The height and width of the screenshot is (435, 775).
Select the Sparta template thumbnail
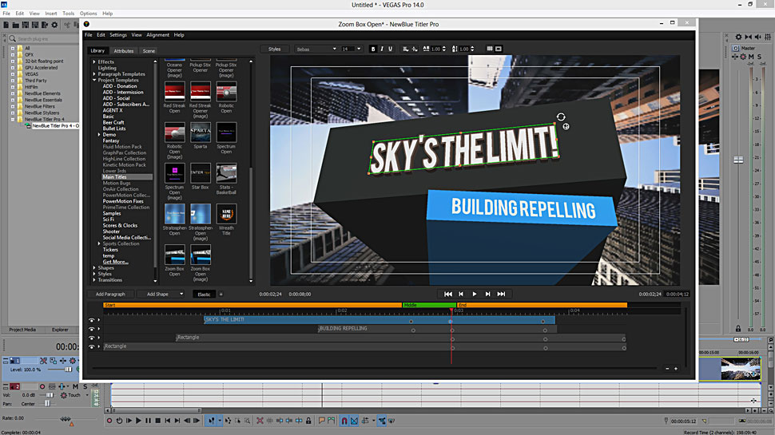pos(200,132)
